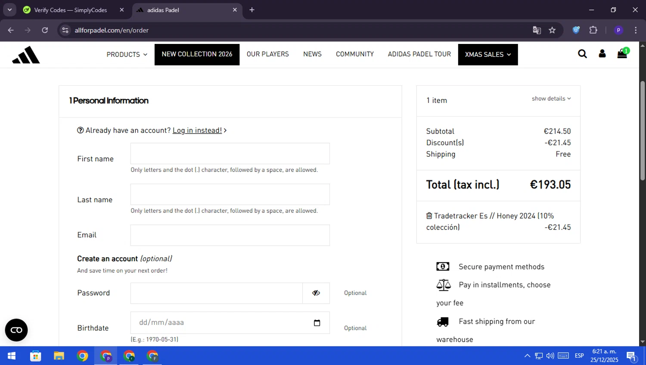Click the volume speaker tray icon

click(x=550, y=356)
